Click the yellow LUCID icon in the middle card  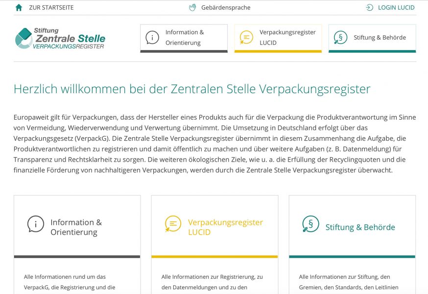(173, 224)
